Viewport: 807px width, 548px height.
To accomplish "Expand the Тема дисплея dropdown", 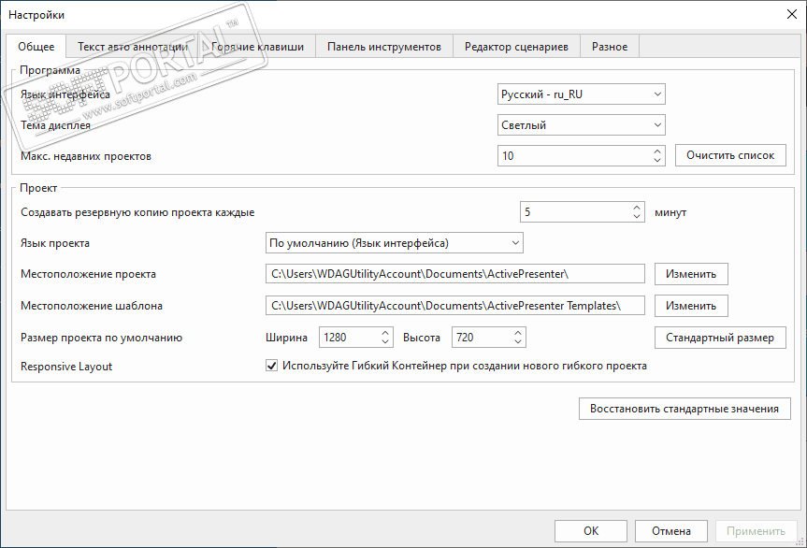I will click(581, 124).
